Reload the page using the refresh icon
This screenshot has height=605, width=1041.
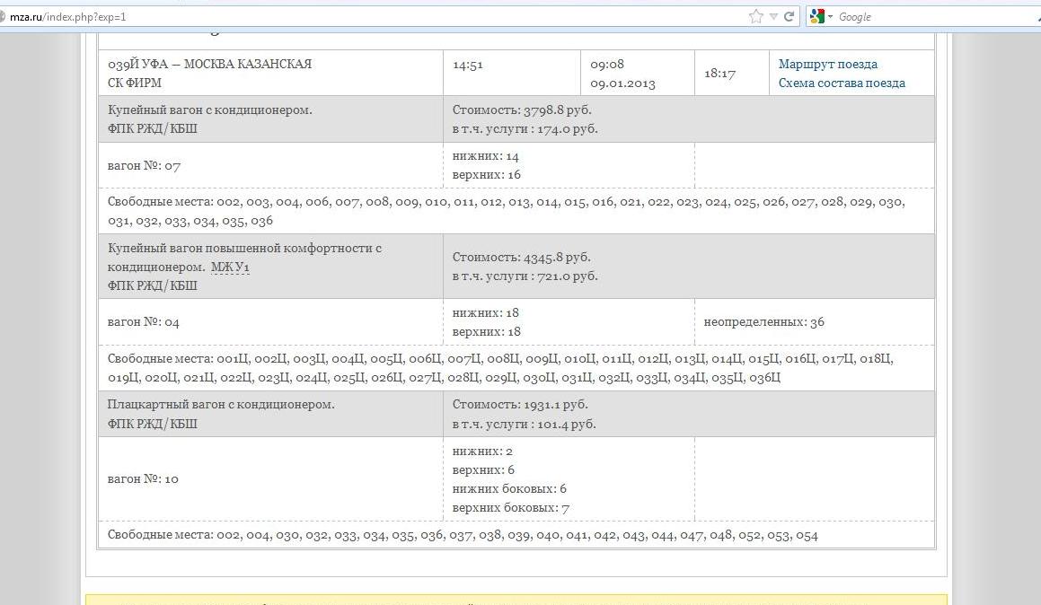(790, 16)
